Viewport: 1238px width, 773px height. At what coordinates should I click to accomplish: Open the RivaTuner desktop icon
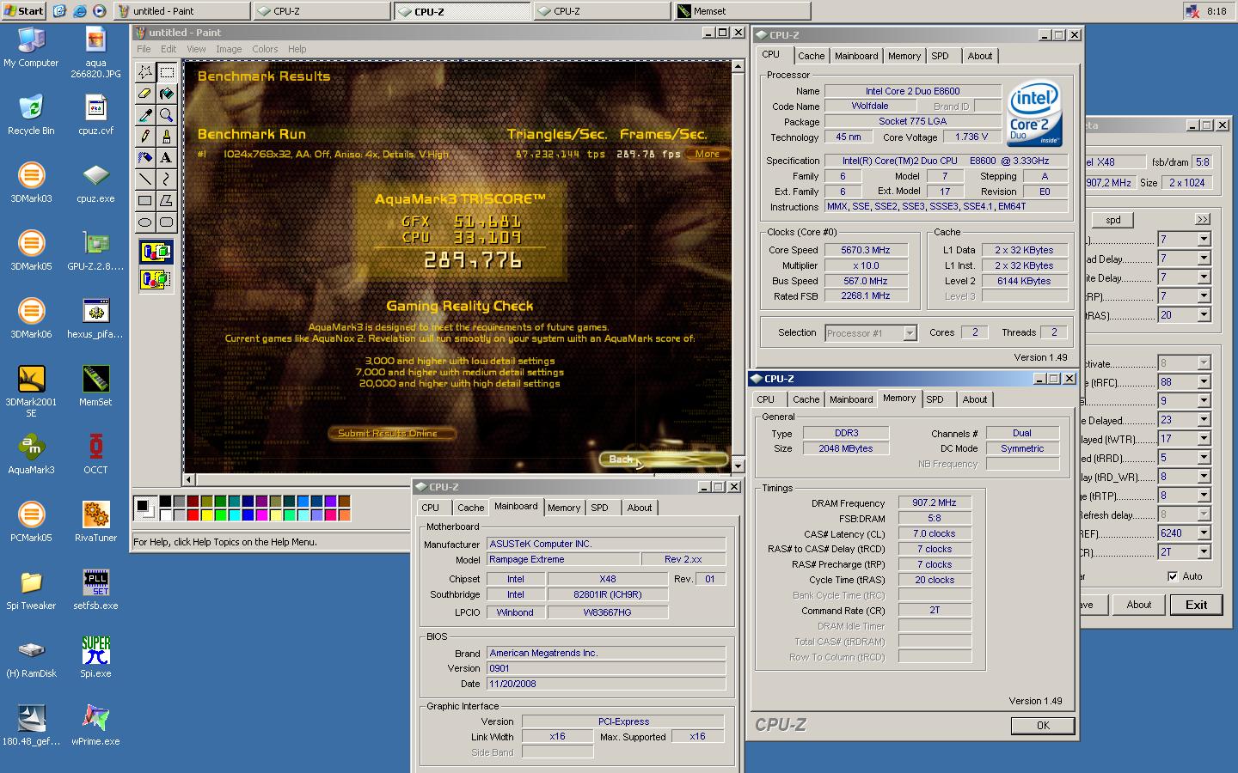pyautogui.click(x=95, y=521)
